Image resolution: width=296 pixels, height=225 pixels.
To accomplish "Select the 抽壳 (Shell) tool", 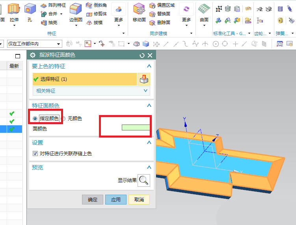I will pyautogui.click(x=49, y=22).
